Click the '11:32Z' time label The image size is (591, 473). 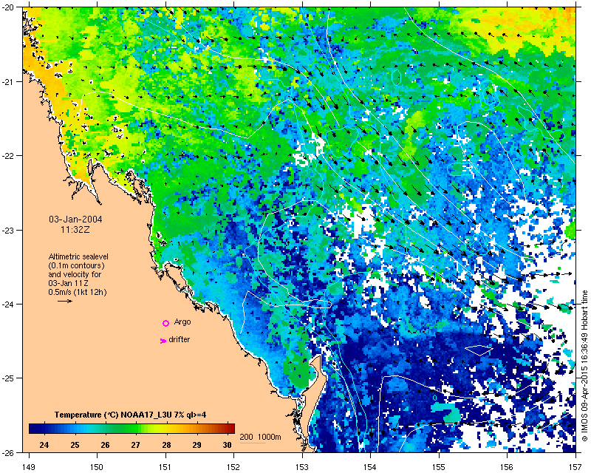point(75,229)
